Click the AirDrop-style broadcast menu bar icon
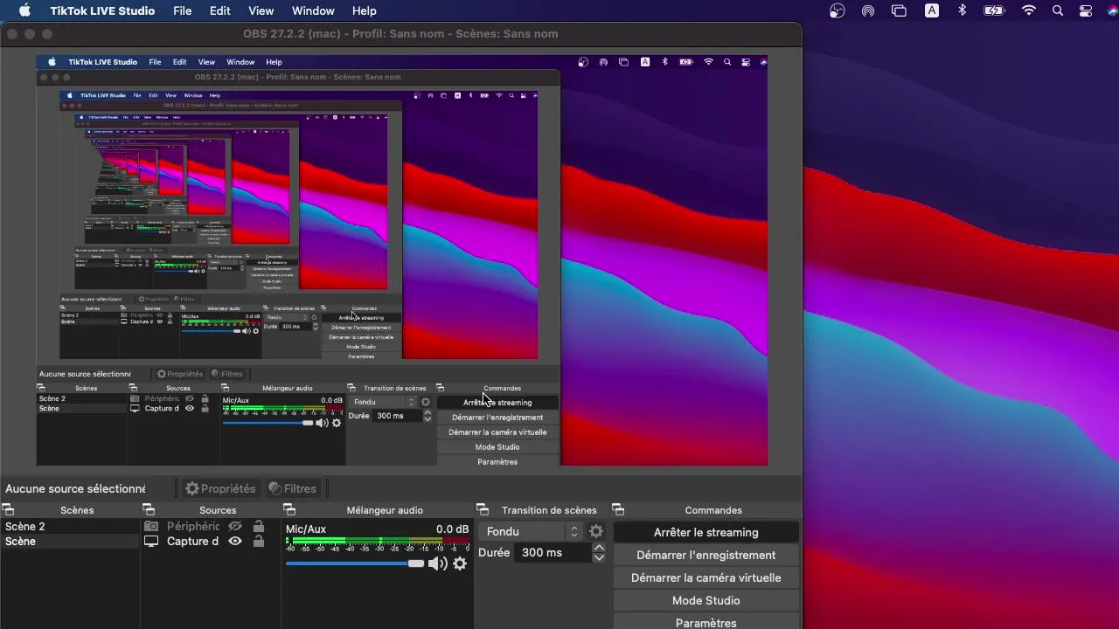Image resolution: width=1119 pixels, height=629 pixels. pyautogui.click(x=868, y=10)
